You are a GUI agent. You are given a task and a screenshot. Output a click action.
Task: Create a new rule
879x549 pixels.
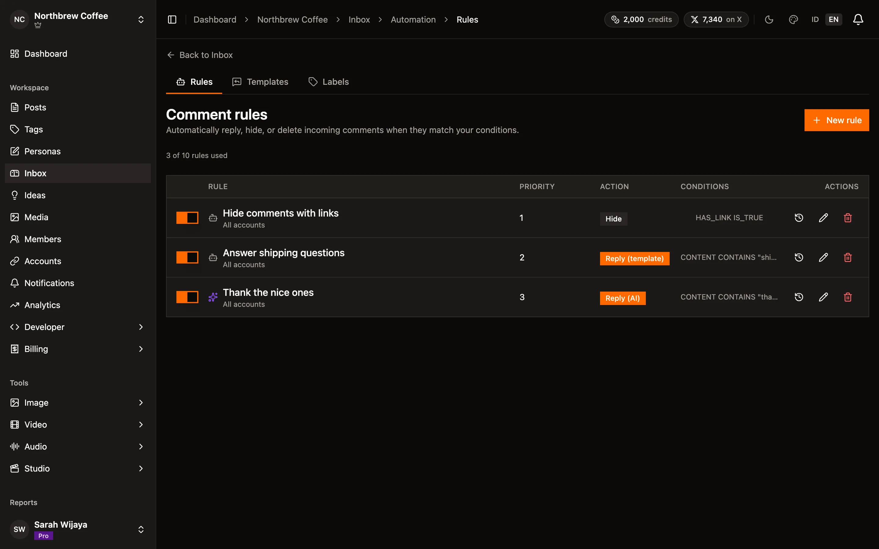[837, 120]
